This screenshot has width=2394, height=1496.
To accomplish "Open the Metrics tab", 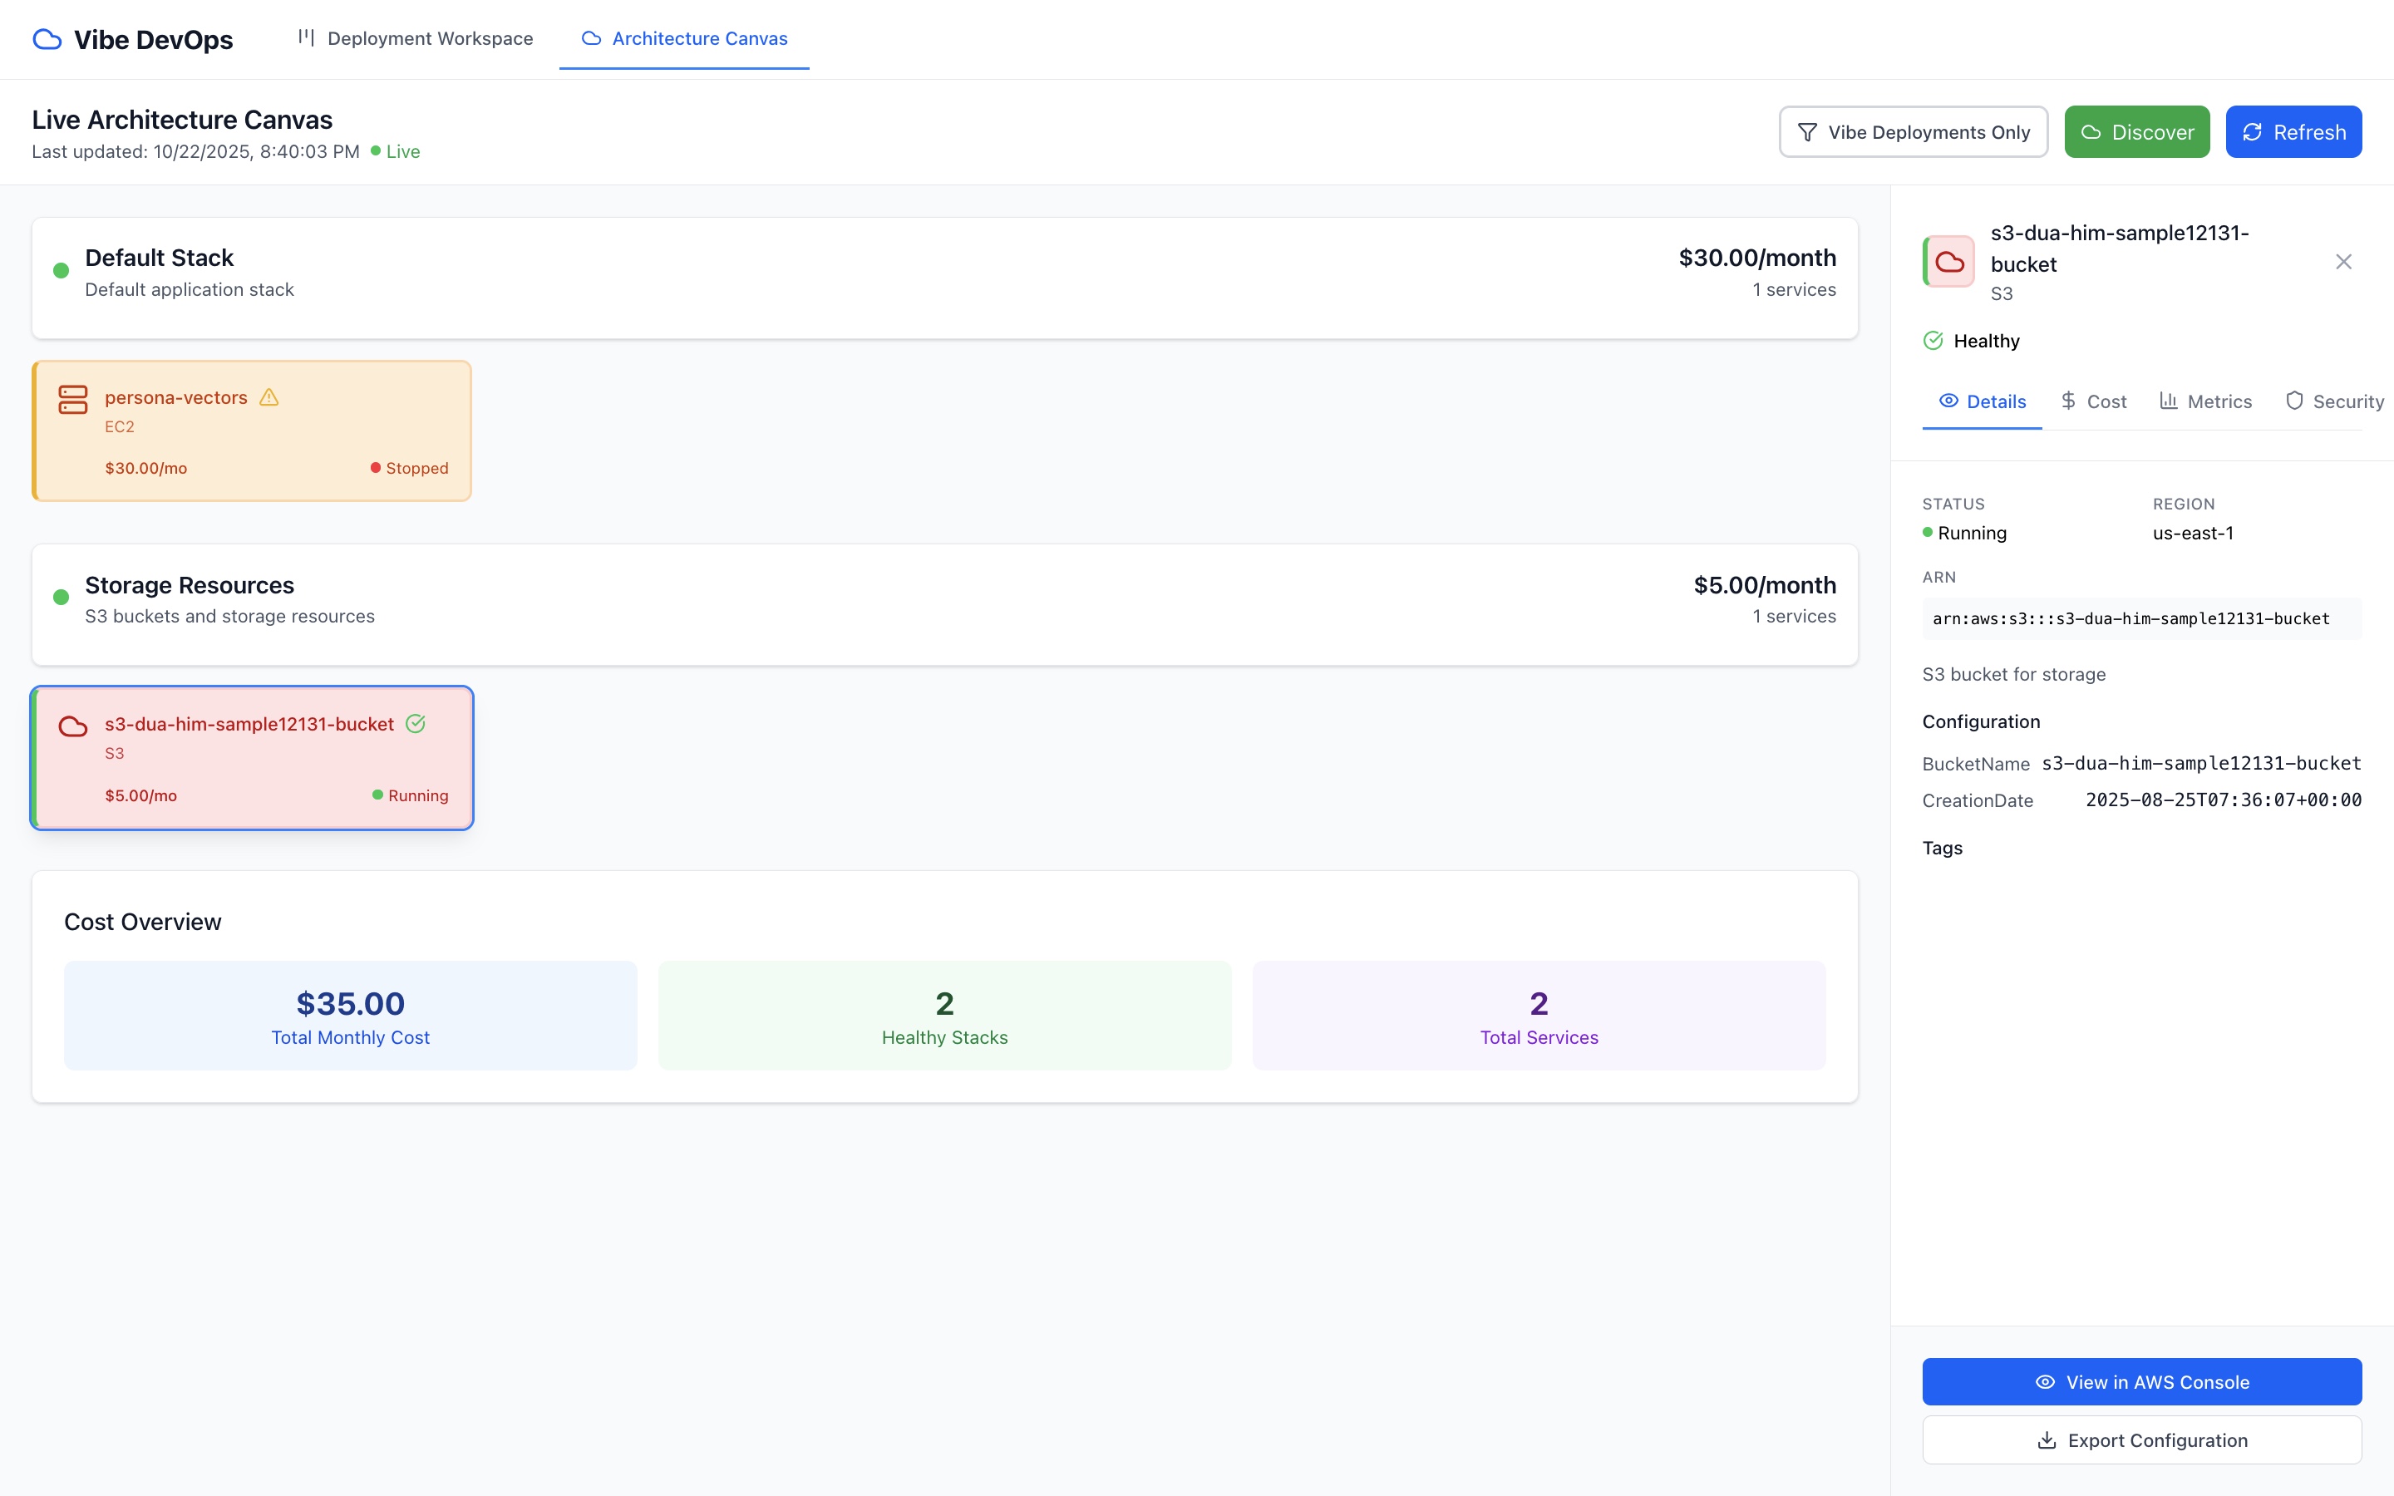I will pos(2205,401).
